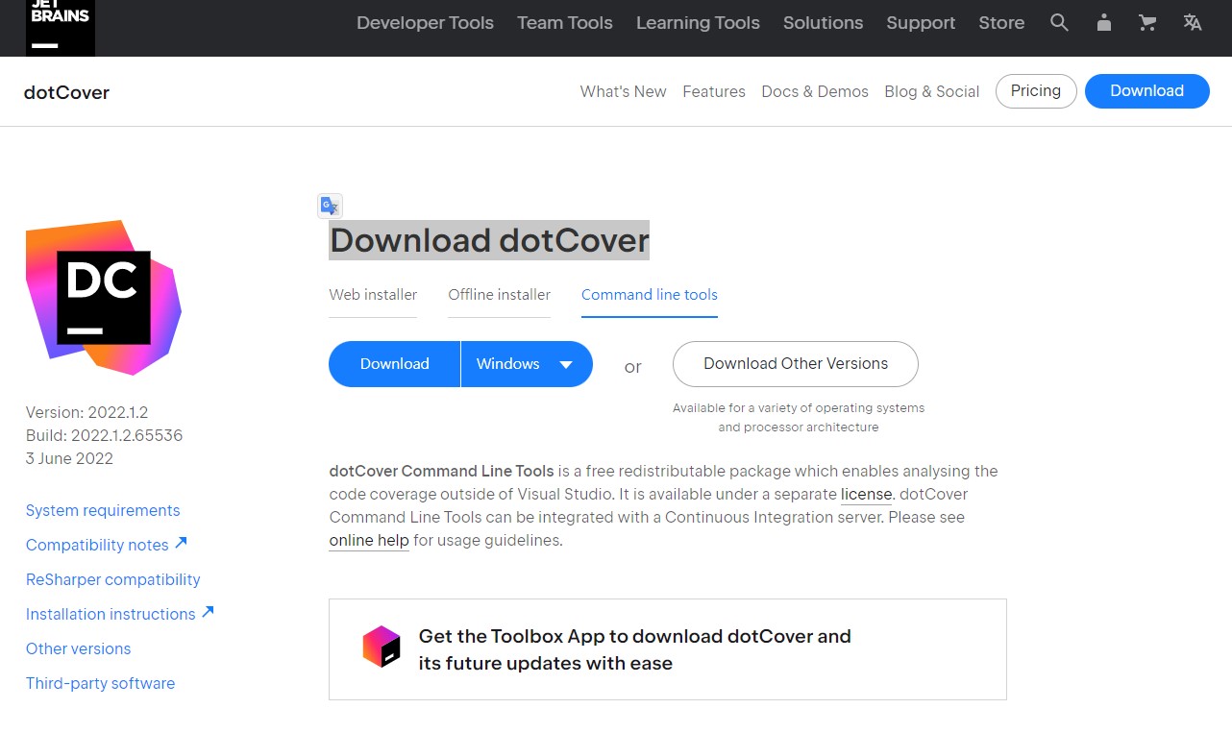
Task: Open ReSharper compatibility link
Action: click(113, 580)
